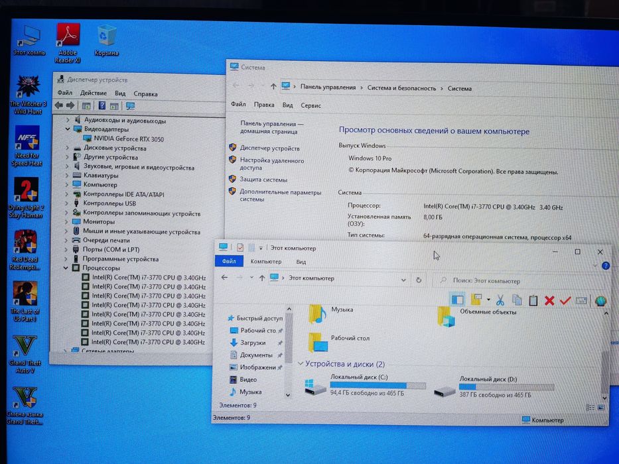Open Правка menu in System window
The height and width of the screenshot is (464, 619).
pos(263,105)
